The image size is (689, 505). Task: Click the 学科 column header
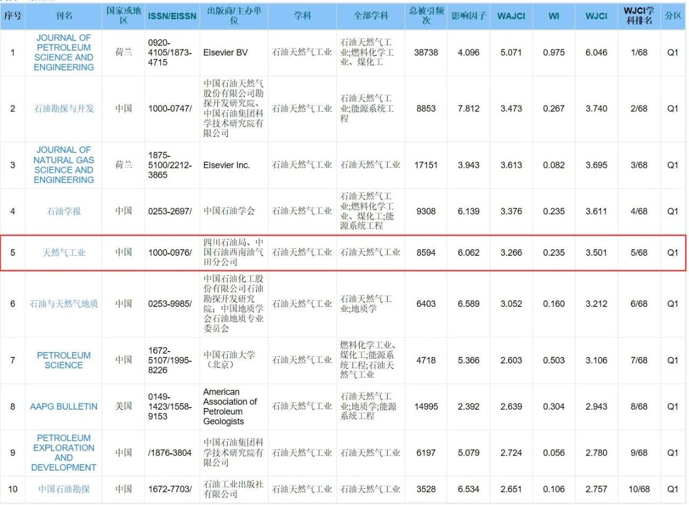point(302,16)
